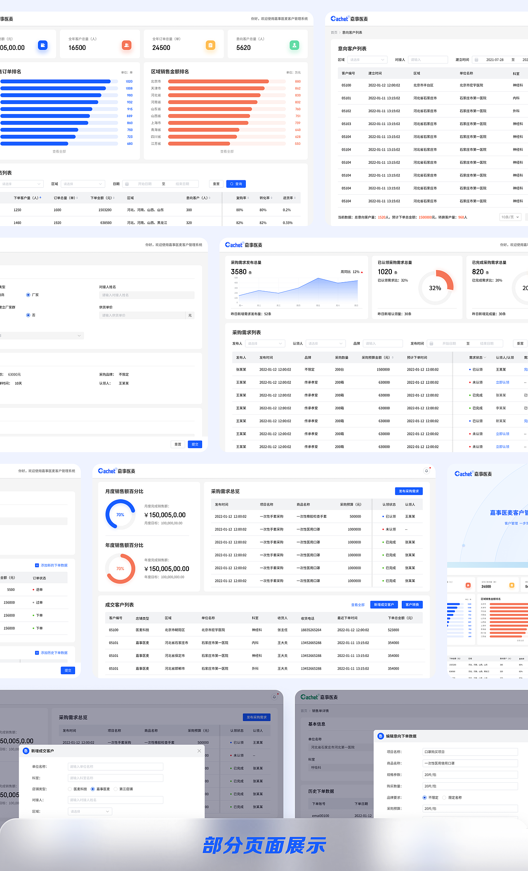Click the 品牌 请输入 input in 采购需求列表
The image size is (528, 871).
tap(383, 344)
